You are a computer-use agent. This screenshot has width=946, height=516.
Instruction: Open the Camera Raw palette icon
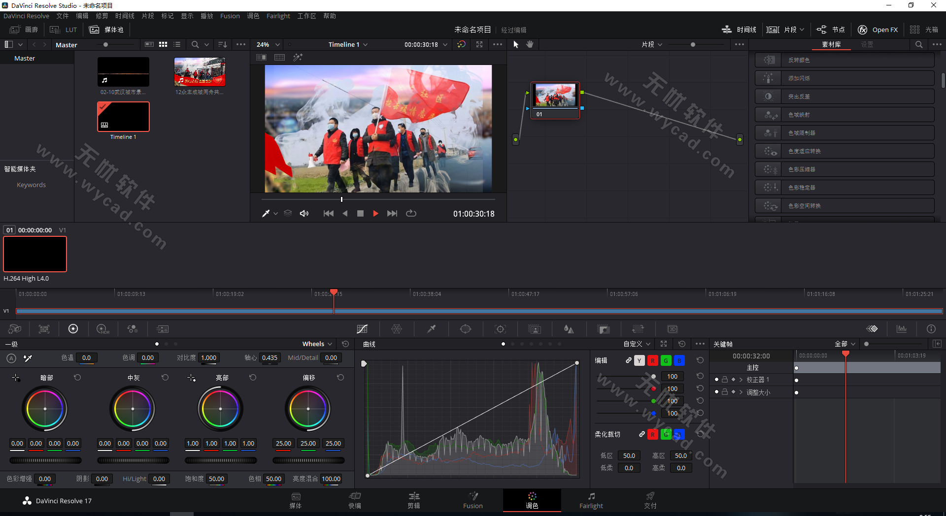14,328
